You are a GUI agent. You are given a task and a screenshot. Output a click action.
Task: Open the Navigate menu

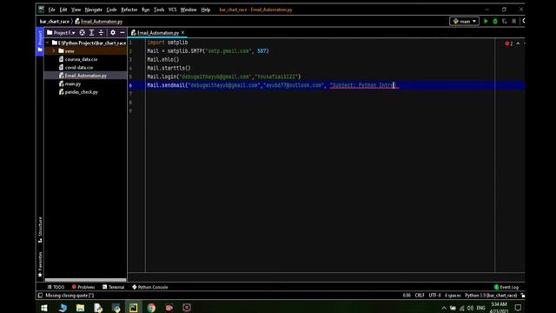(94, 10)
